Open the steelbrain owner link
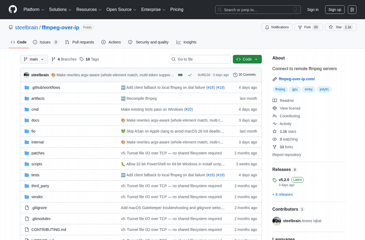 26,28
